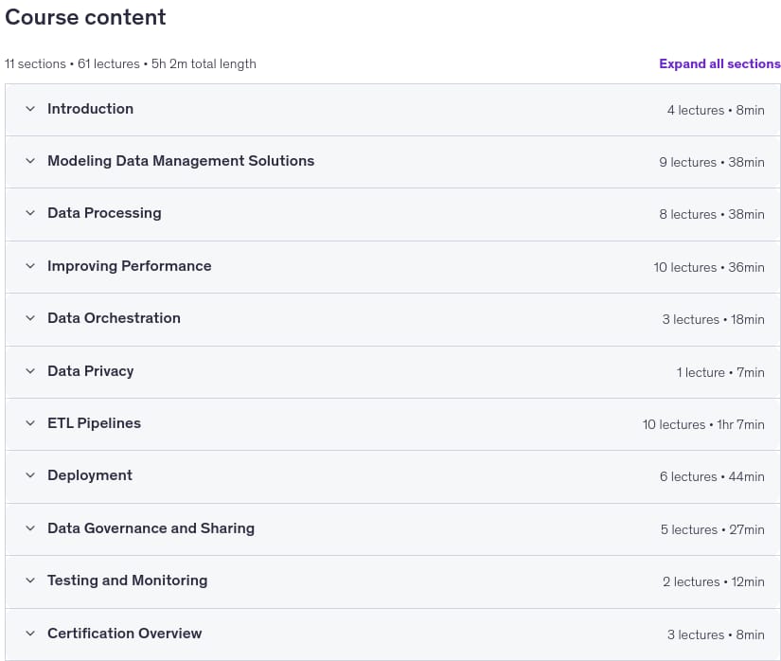Select the '10 lectures • 1hr 7min' label
781x661 pixels.
[x=703, y=425]
